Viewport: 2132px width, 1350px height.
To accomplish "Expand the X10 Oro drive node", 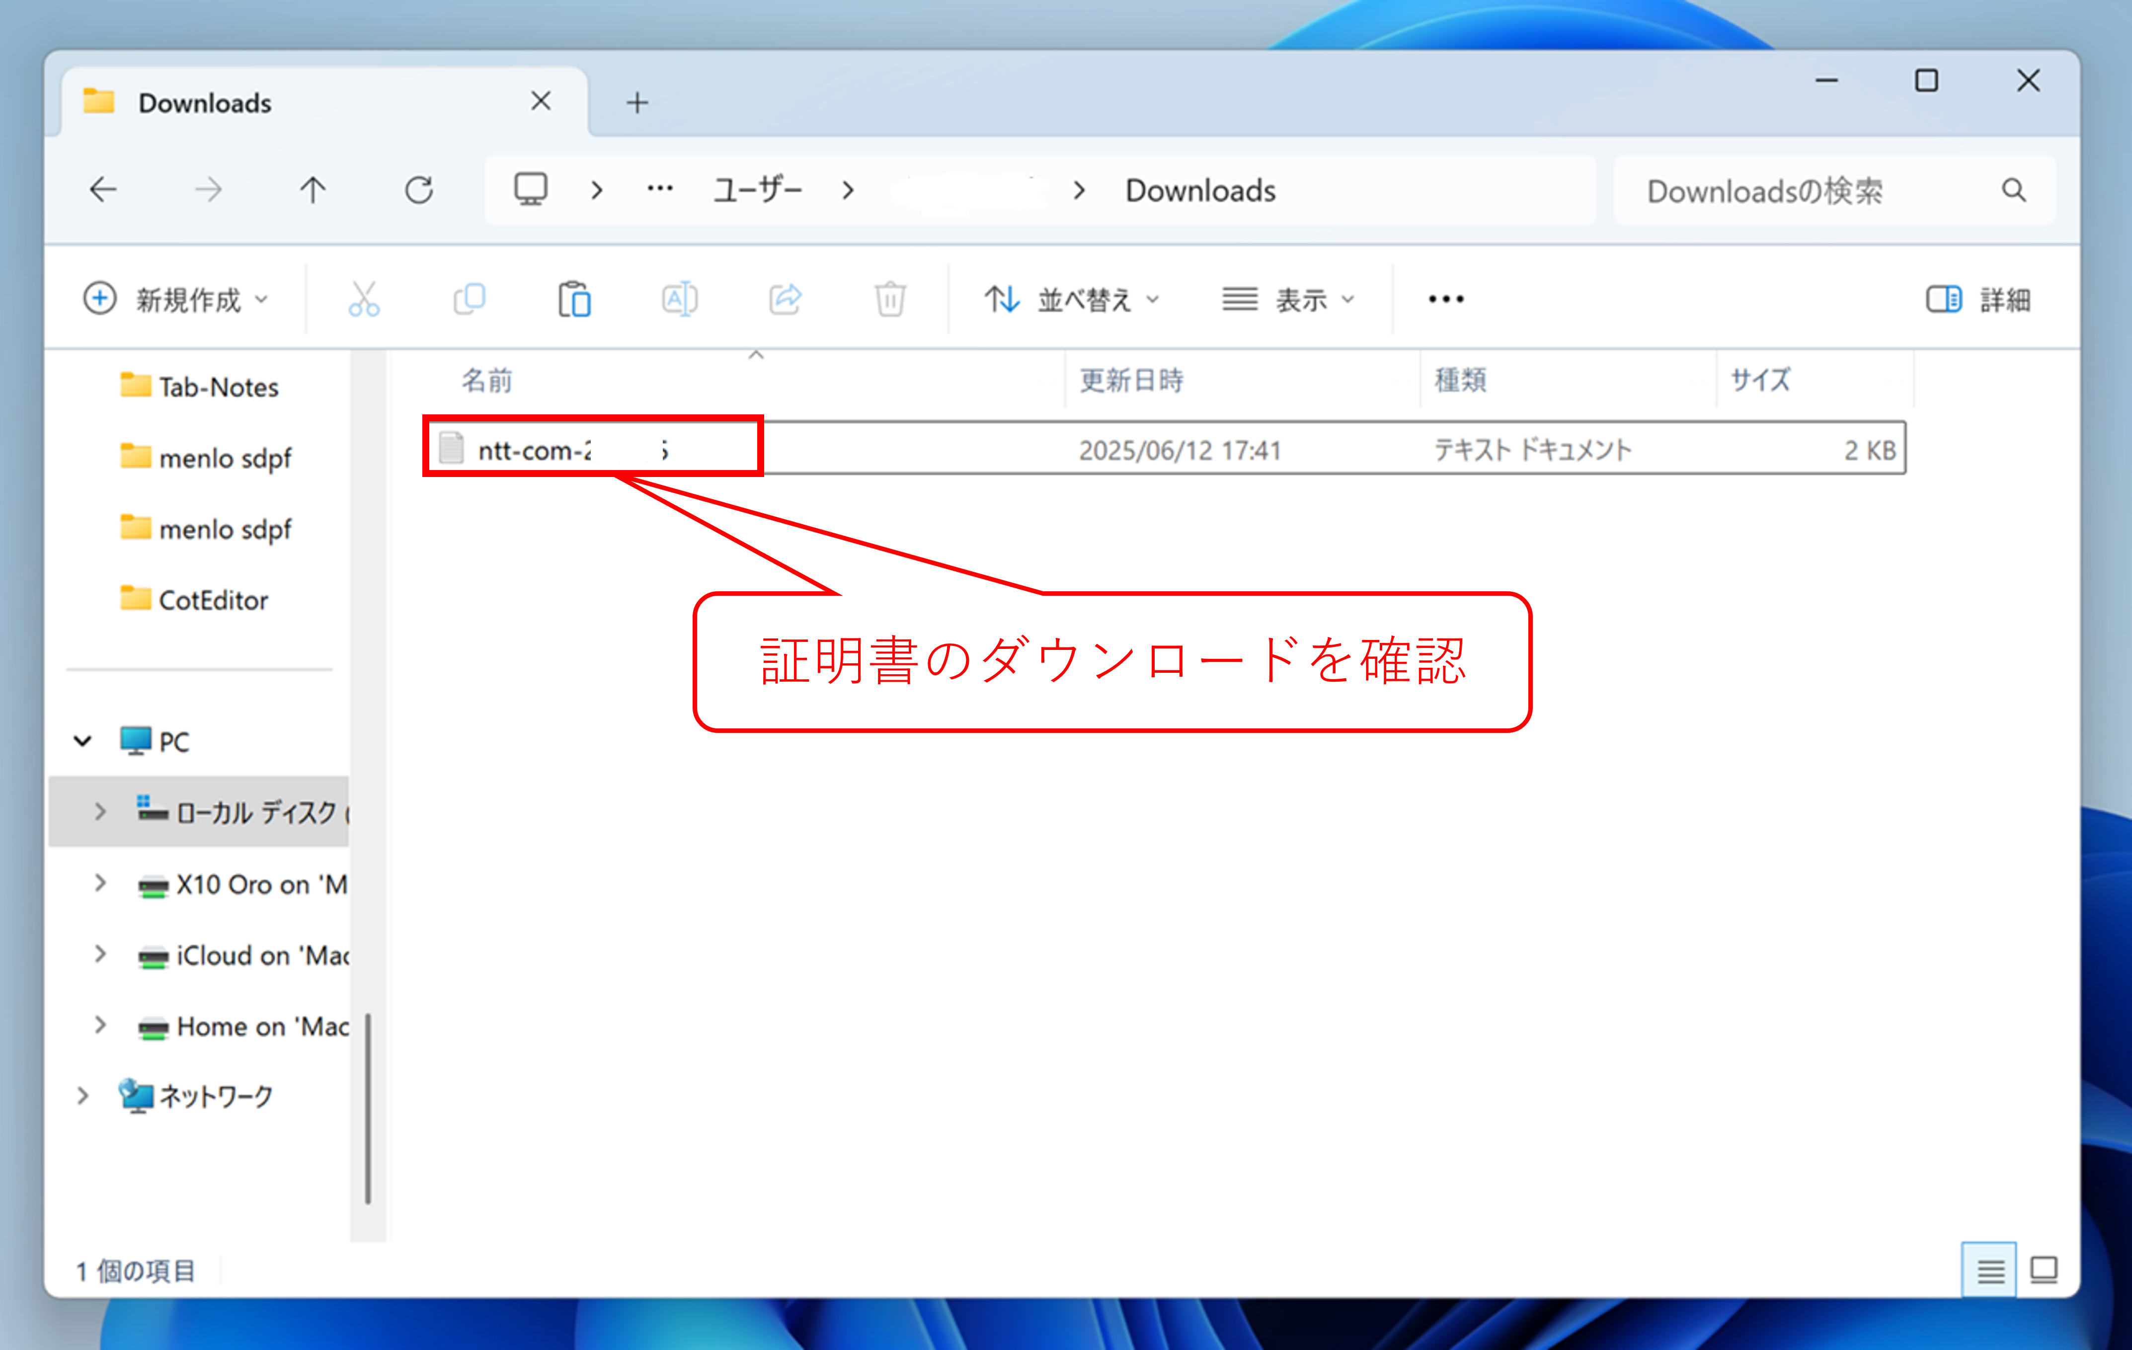I will 100,882.
